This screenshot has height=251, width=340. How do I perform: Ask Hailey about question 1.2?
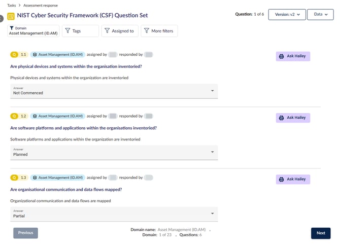pos(293,118)
